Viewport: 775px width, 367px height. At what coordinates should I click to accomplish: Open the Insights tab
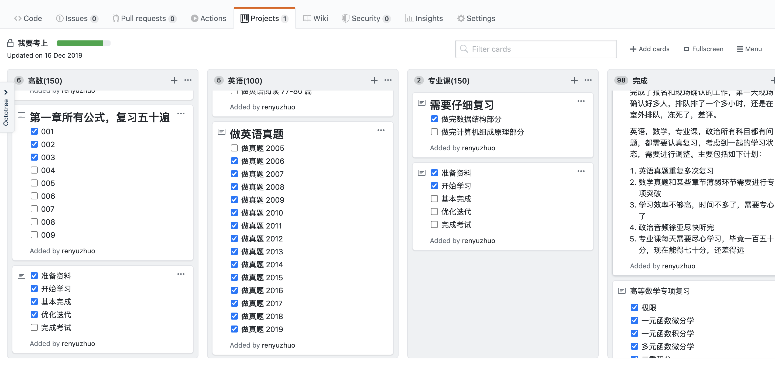tap(424, 18)
